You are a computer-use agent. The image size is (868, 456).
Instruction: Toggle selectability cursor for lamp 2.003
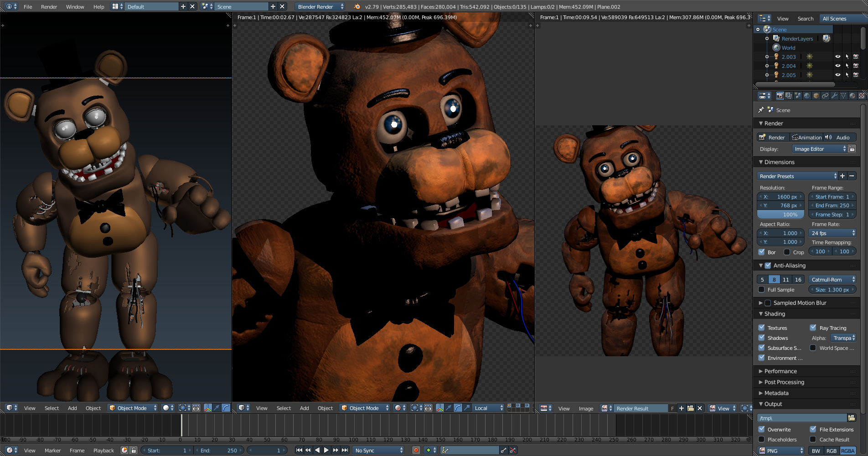tap(847, 56)
